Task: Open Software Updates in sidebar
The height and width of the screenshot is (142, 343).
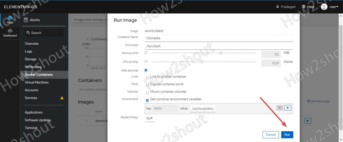Action: (x=38, y=120)
